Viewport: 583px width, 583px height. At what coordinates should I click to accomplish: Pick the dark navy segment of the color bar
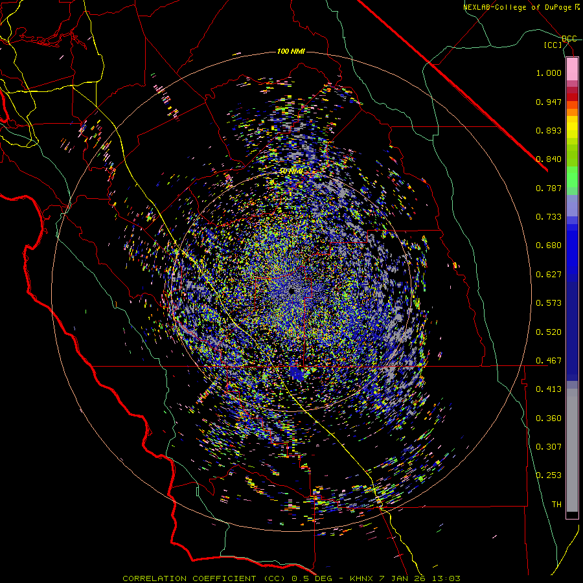pyautogui.click(x=572, y=331)
